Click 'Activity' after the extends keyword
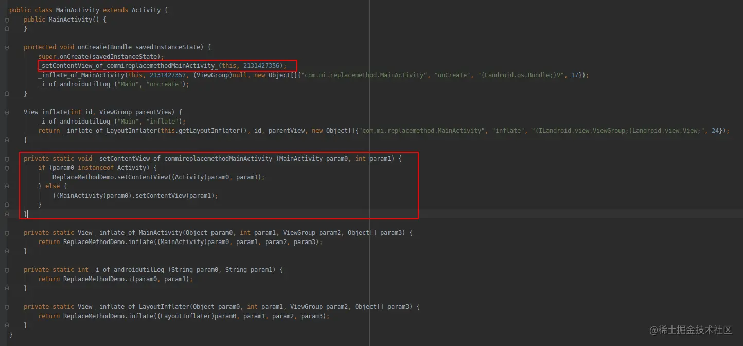Viewport: 743px width, 346px height. 146,10
